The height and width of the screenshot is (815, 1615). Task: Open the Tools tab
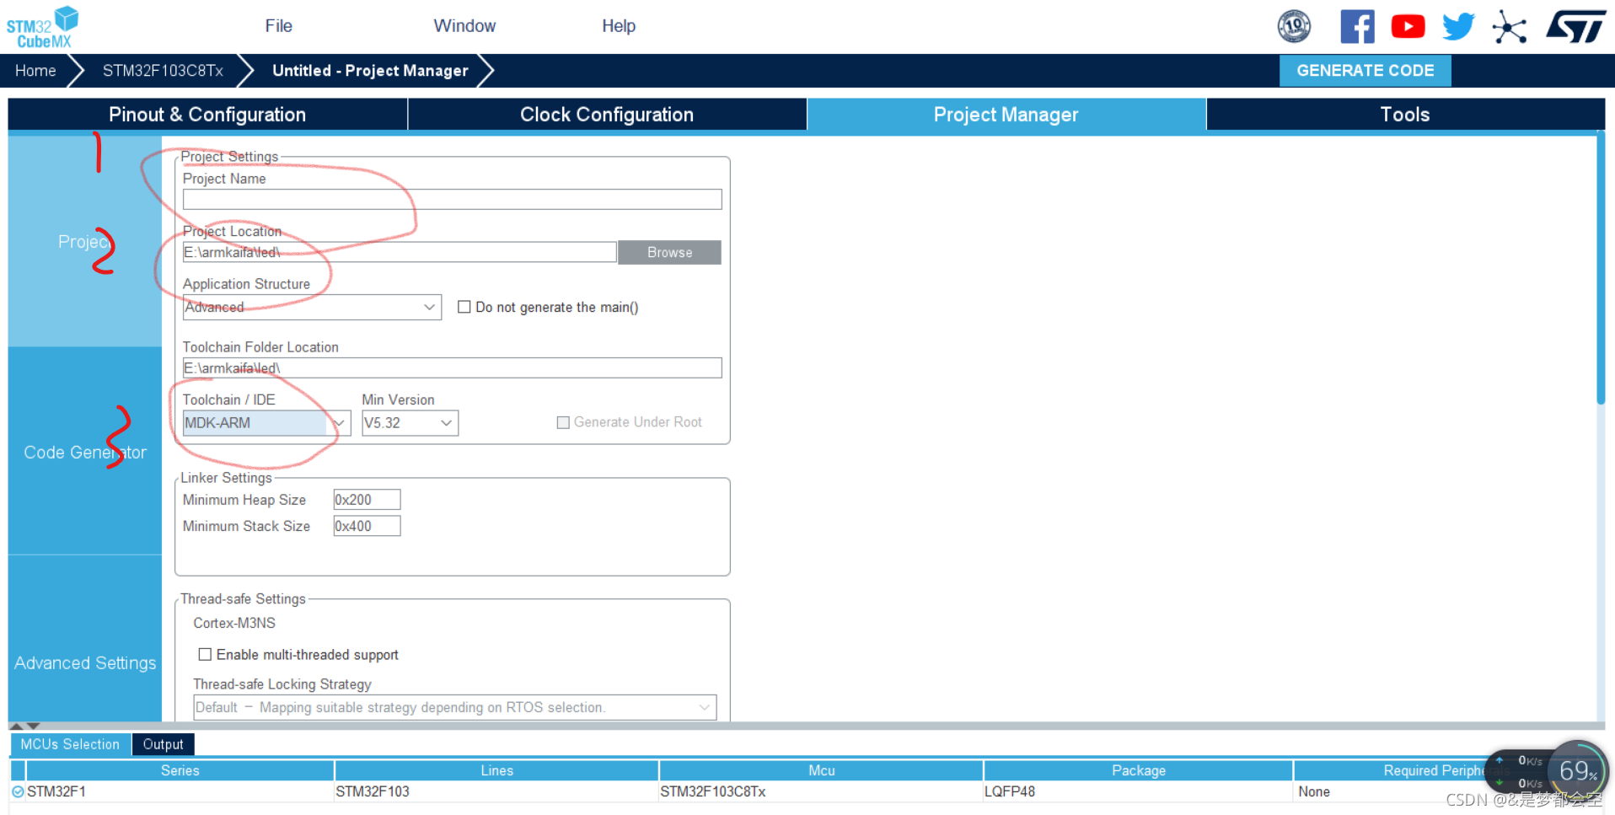point(1404,115)
